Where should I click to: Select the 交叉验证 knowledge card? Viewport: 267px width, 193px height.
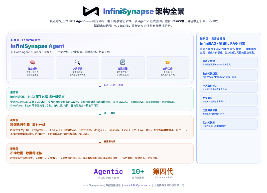click(x=229, y=100)
